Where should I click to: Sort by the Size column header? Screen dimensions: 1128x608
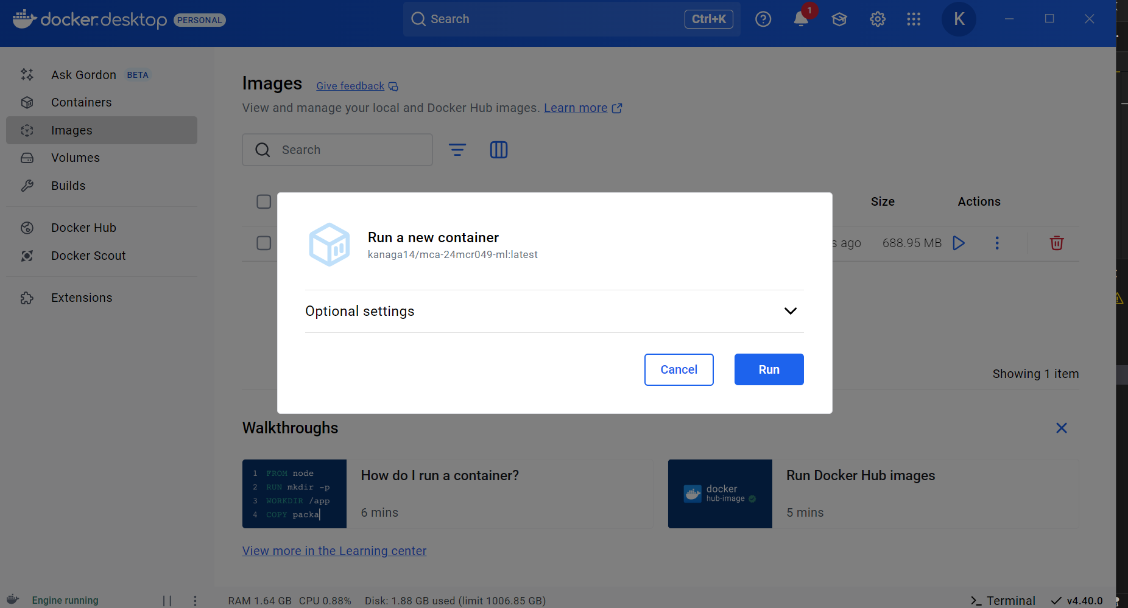click(883, 201)
